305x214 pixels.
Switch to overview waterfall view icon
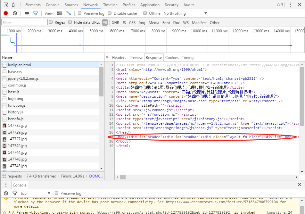tap(69, 13)
